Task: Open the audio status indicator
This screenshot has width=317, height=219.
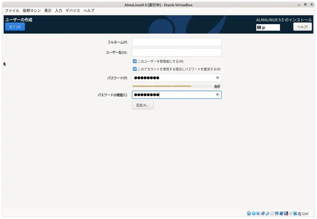Action: coord(258,213)
